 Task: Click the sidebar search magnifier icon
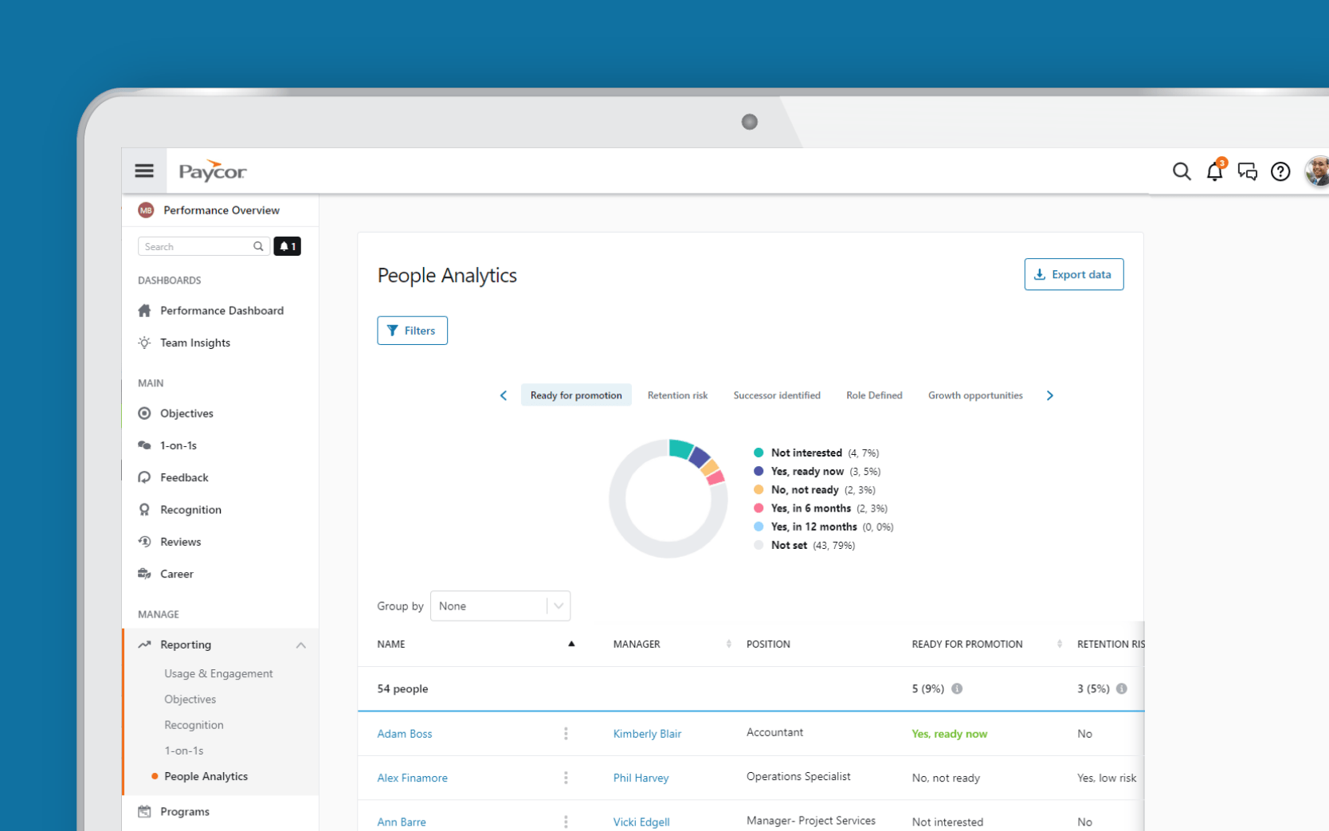point(258,246)
